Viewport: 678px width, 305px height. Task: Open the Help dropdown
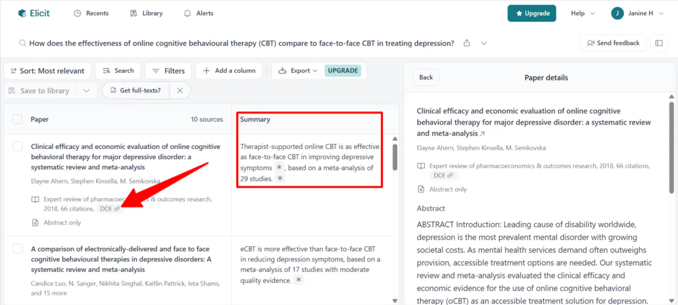(x=583, y=13)
